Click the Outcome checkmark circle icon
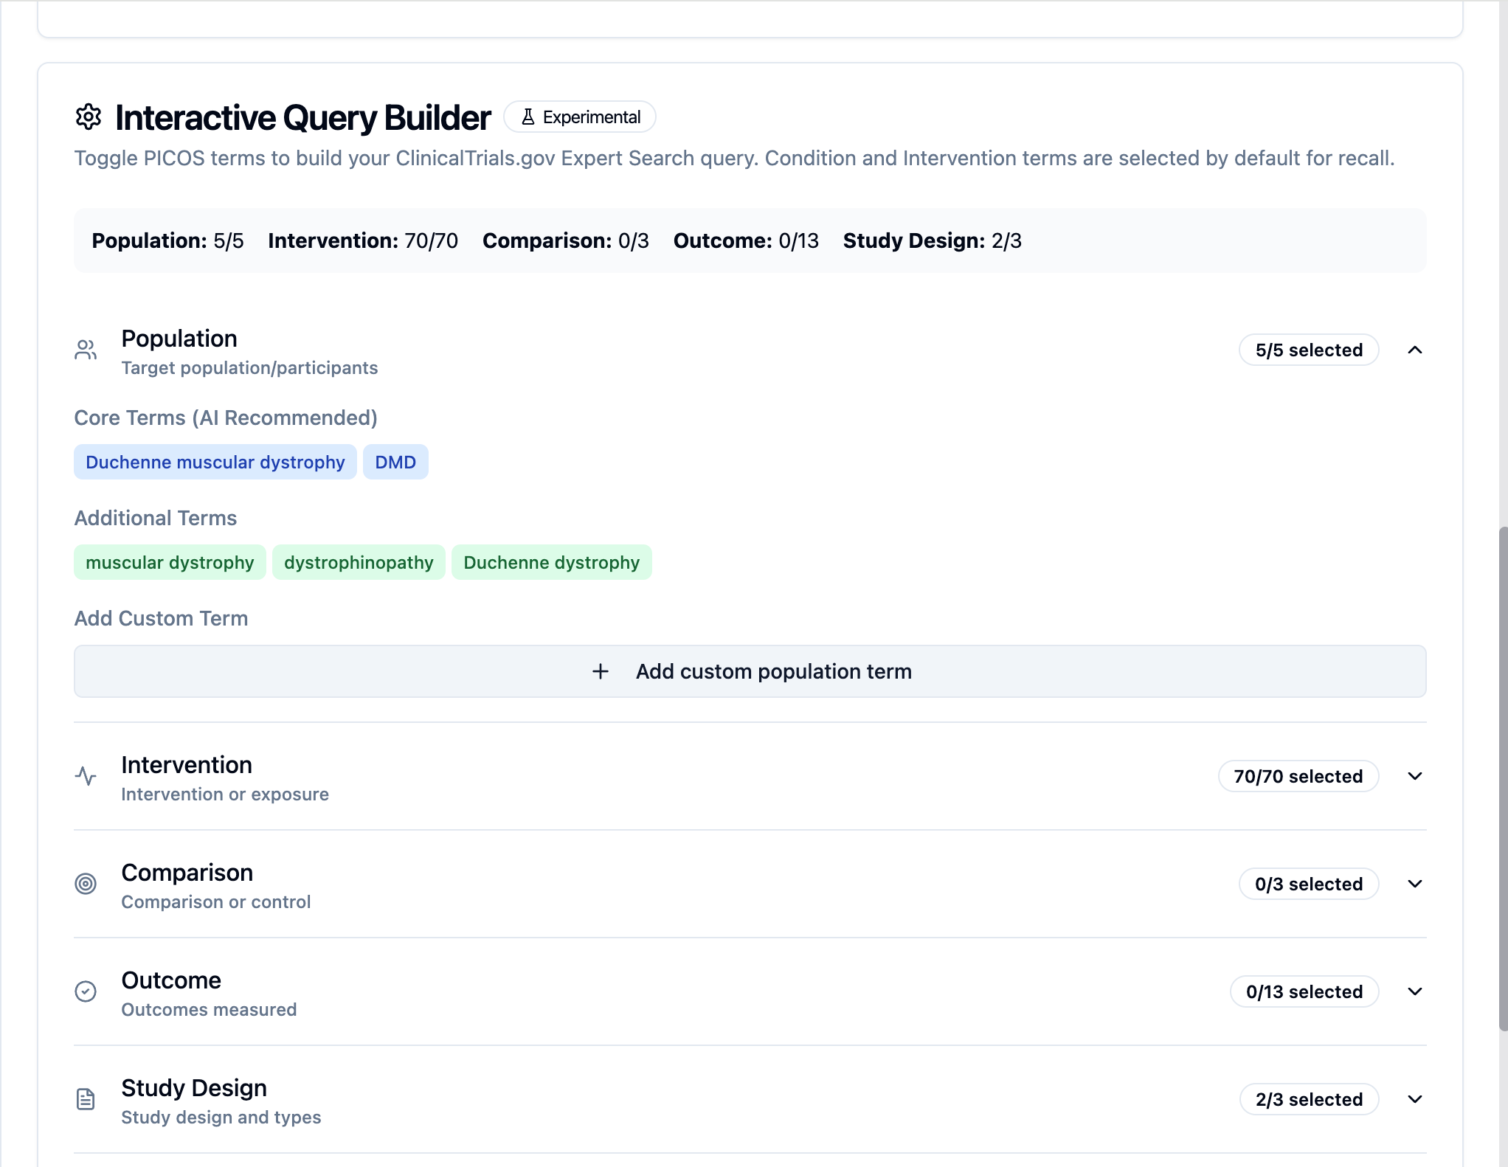 86,991
